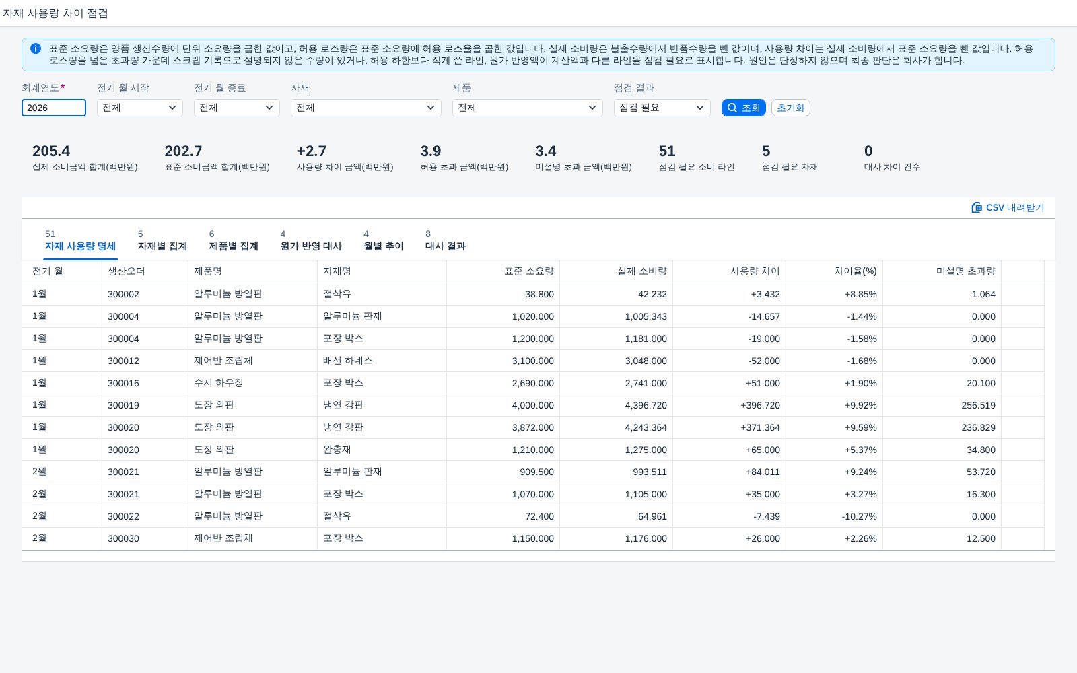Click the 실제 소비량 column header
Viewport: 1077px width, 673px height.
point(617,271)
